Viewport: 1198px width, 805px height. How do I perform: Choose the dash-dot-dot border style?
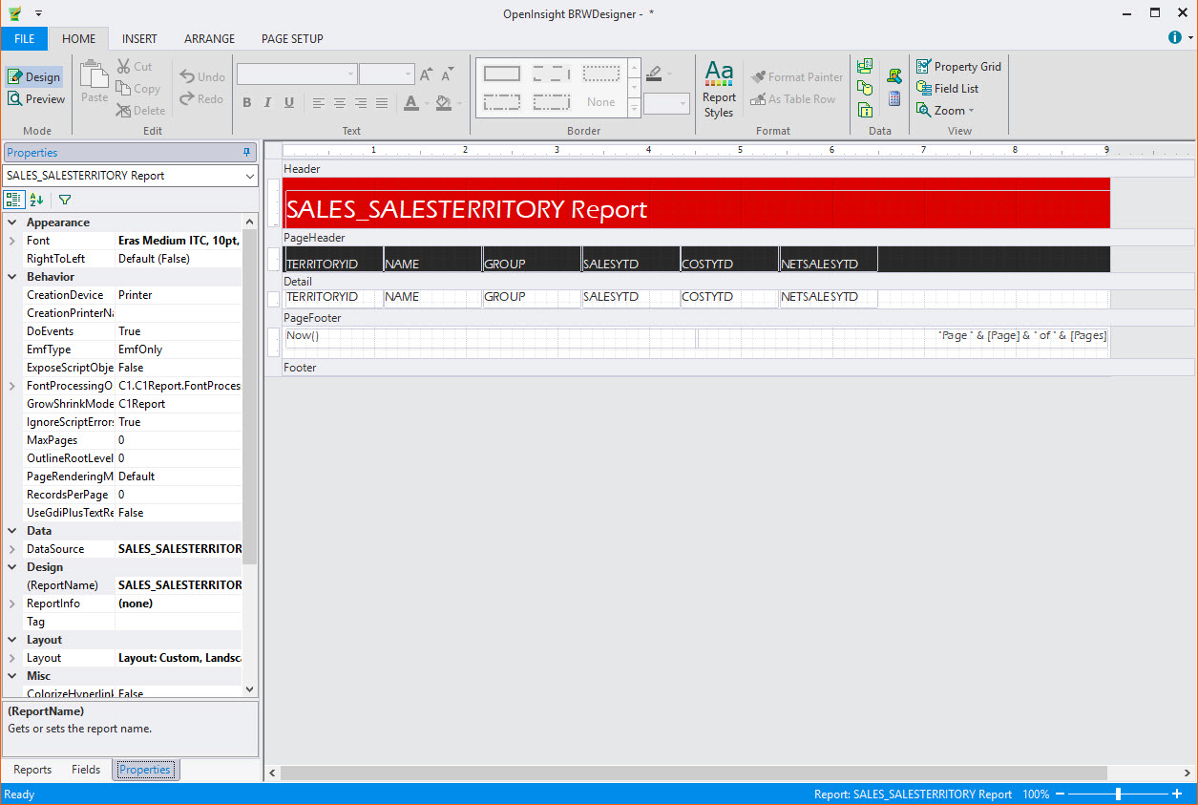(x=552, y=101)
